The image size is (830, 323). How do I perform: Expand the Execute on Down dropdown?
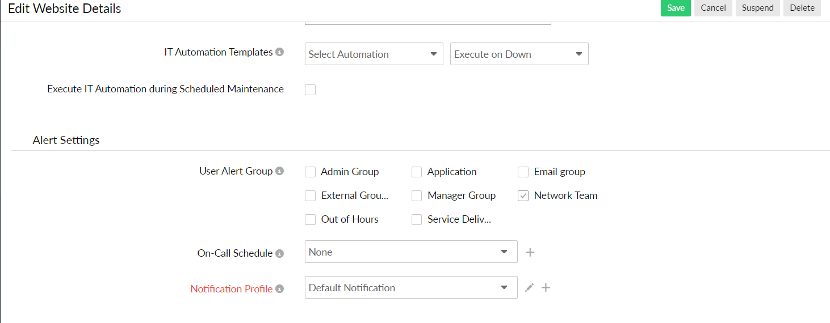[x=519, y=54]
